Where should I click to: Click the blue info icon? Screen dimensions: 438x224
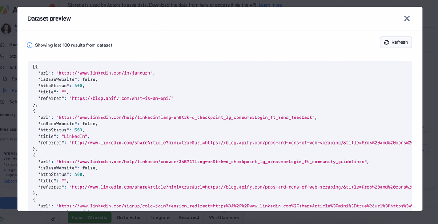pyautogui.click(x=29, y=45)
